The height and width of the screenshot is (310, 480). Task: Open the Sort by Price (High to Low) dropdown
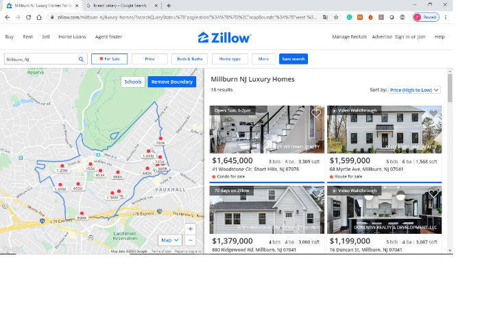tap(414, 90)
